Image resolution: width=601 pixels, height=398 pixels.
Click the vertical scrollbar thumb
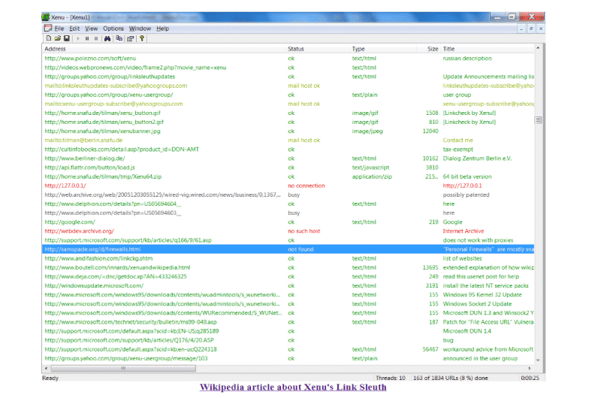(x=538, y=120)
